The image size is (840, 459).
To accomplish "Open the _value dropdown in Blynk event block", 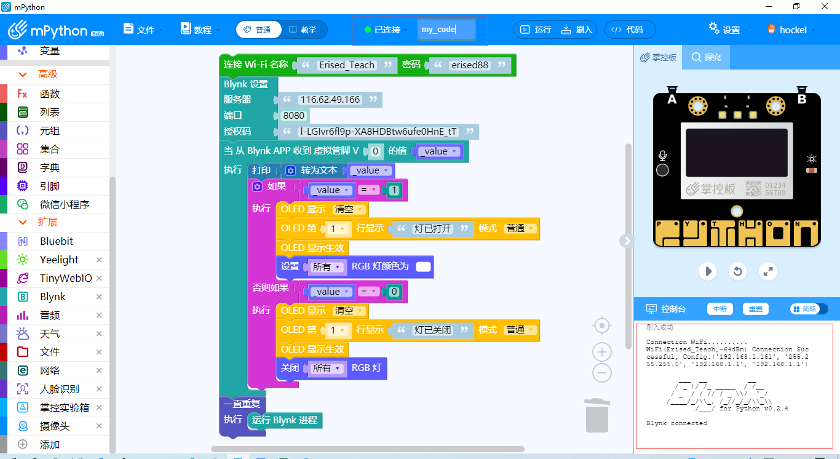I will [x=439, y=151].
